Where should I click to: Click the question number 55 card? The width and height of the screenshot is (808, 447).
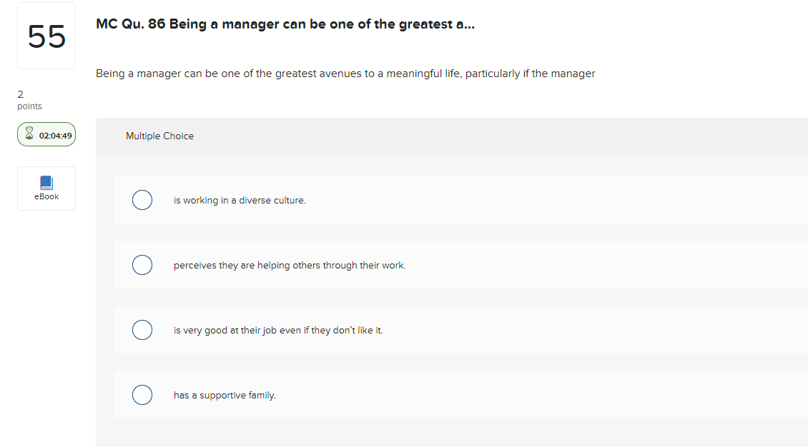(x=46, y=35)
